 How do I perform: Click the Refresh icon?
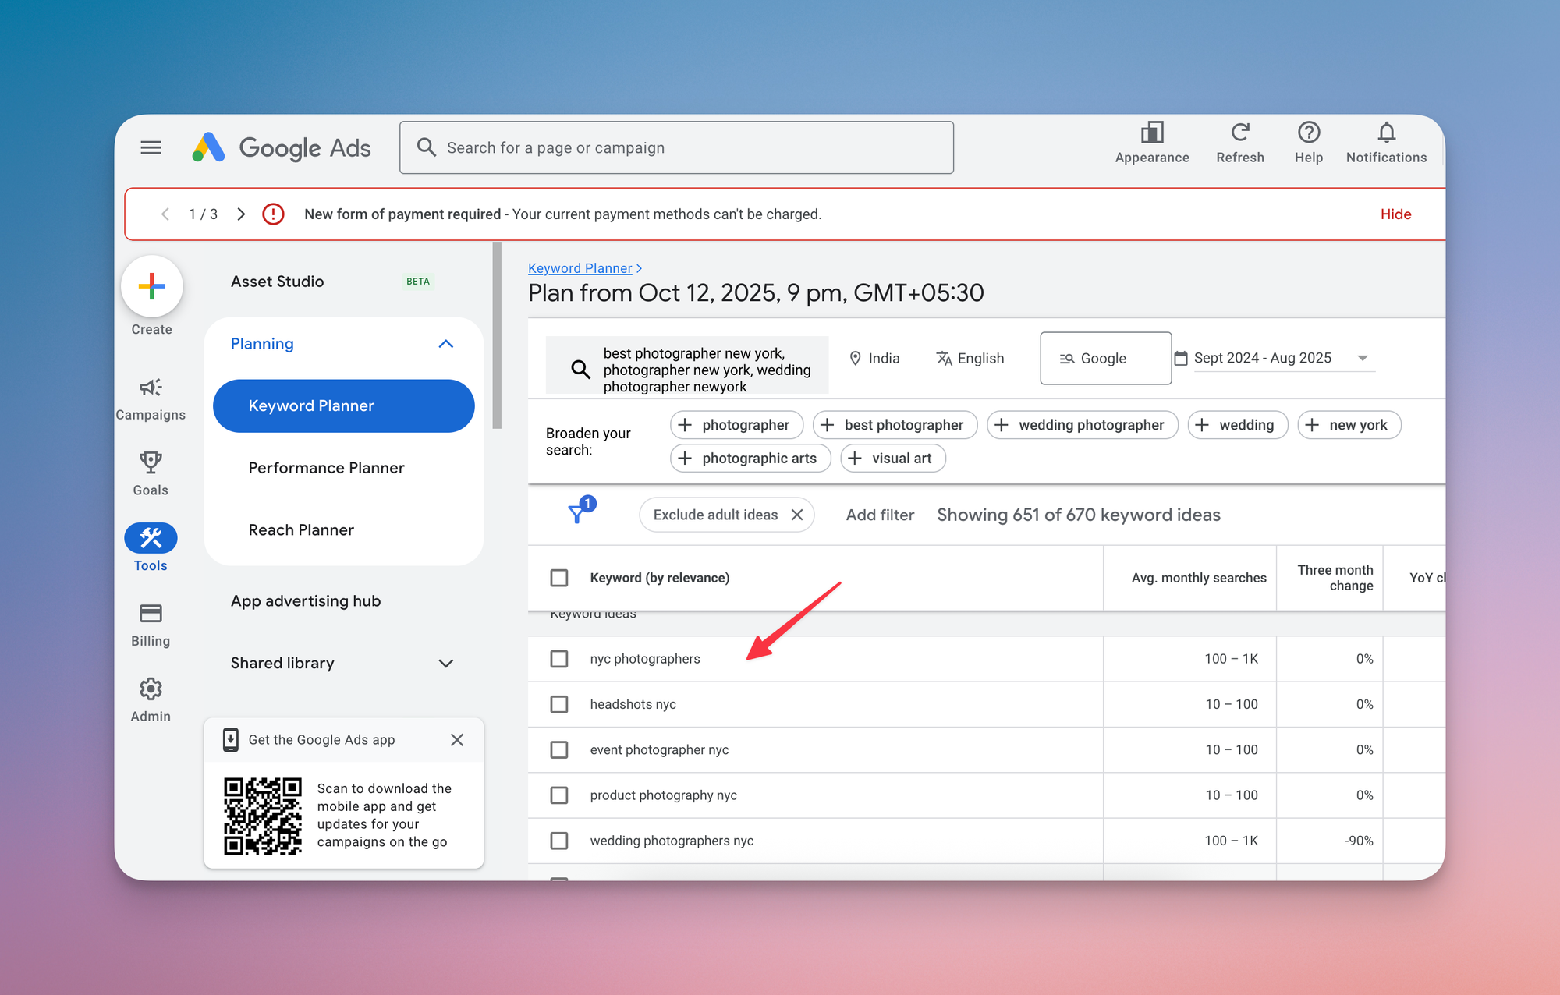pos(1239,133)
